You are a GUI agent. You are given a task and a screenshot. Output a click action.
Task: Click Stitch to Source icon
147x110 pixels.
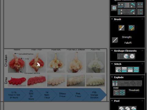(x=130, y=70)
